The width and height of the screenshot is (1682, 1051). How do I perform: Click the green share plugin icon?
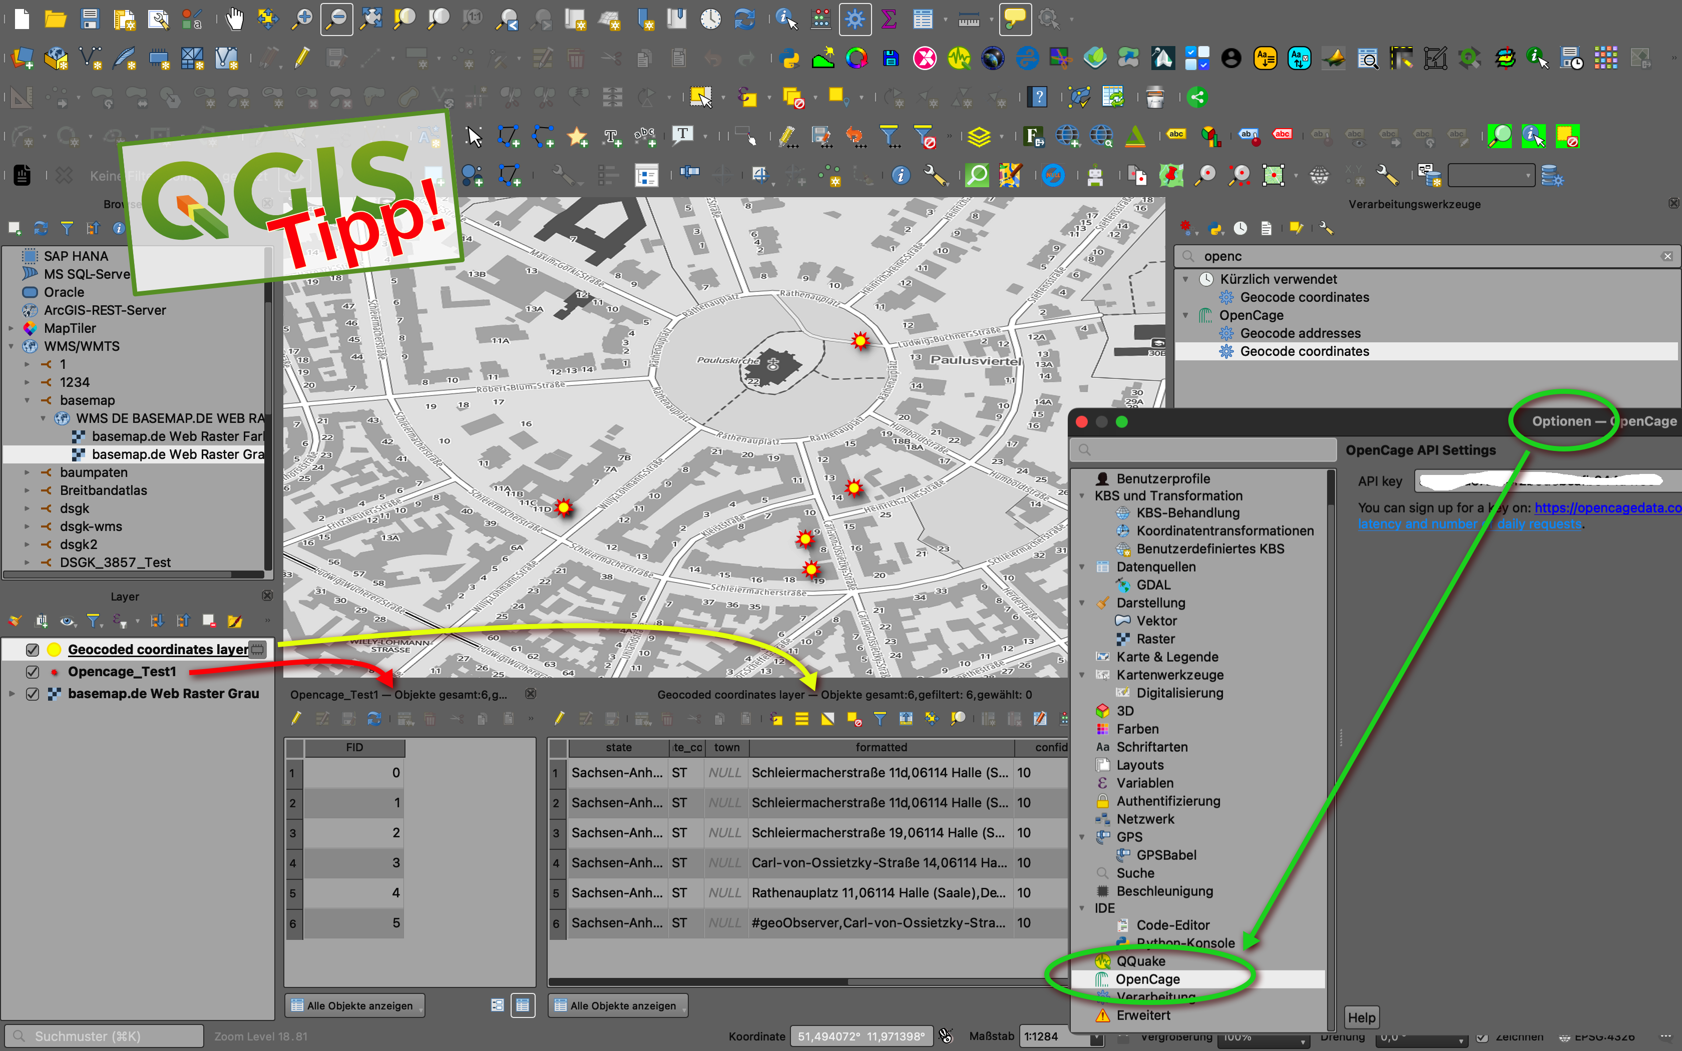click(x=1197, y=97)
